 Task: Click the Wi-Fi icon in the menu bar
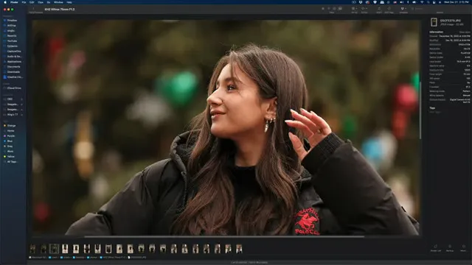click(422, 2)
